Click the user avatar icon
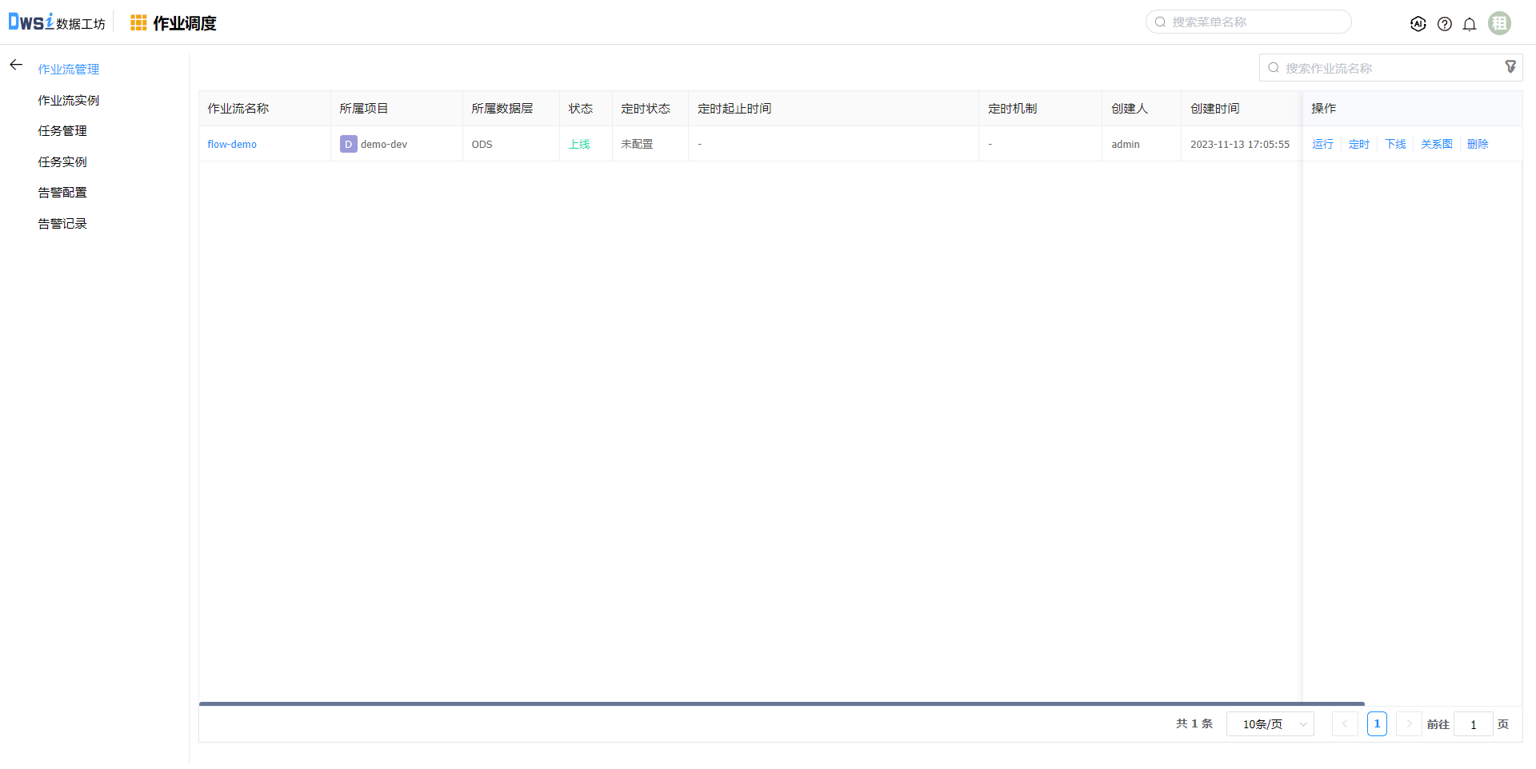The width and height of the screenshot is (1536, 769). [x=1499, y=23]
